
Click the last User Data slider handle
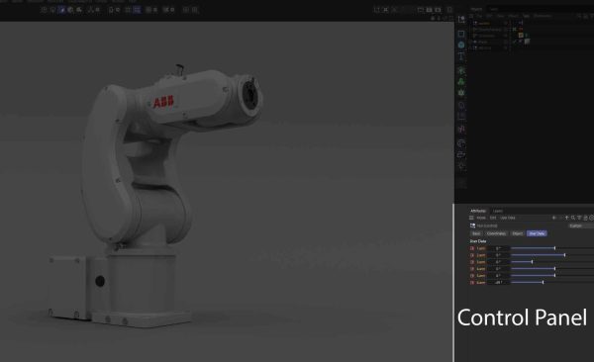coord(544,283)
